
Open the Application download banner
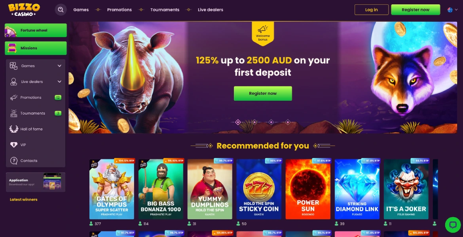[36, 182]
